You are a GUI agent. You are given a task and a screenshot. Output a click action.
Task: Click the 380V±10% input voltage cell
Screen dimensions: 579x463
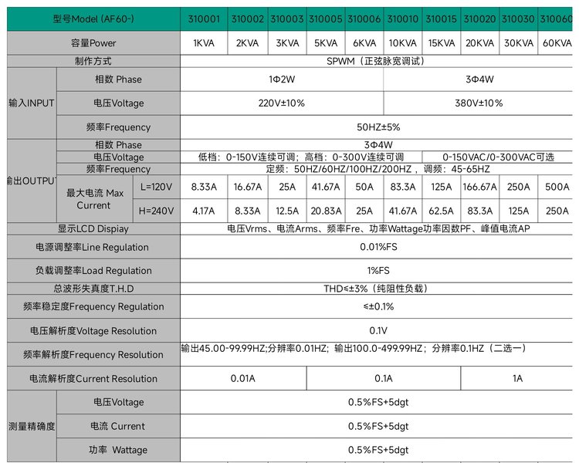tap(479, 103)
